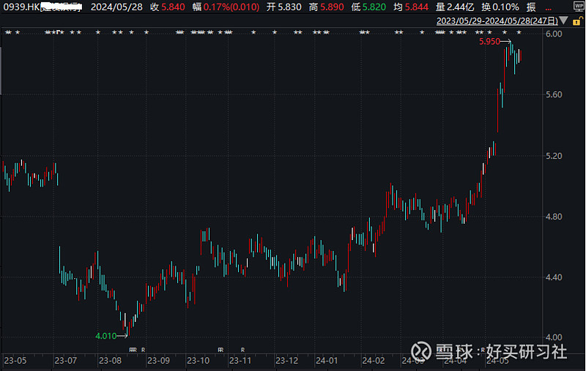The height and width of the screenshot is (371, 586).
Task: Click the 5.60 price axis label
Action: point(554,95)
